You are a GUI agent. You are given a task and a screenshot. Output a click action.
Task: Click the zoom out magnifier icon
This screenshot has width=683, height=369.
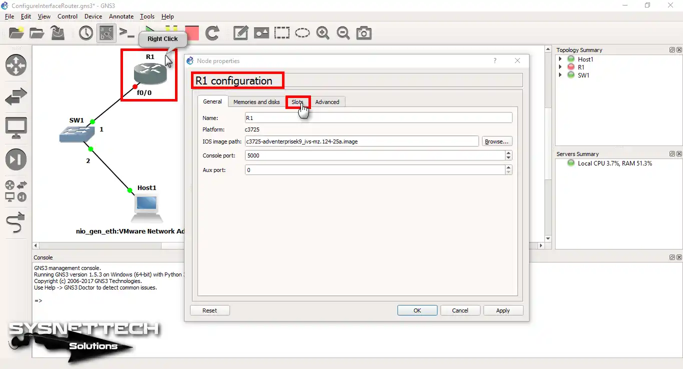343,33
